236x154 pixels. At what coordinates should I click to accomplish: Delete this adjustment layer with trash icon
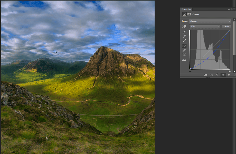click(229, 75)
